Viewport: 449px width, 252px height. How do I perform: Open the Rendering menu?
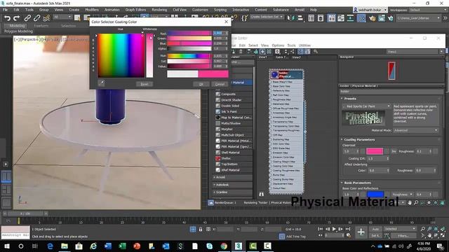[159, 10]
